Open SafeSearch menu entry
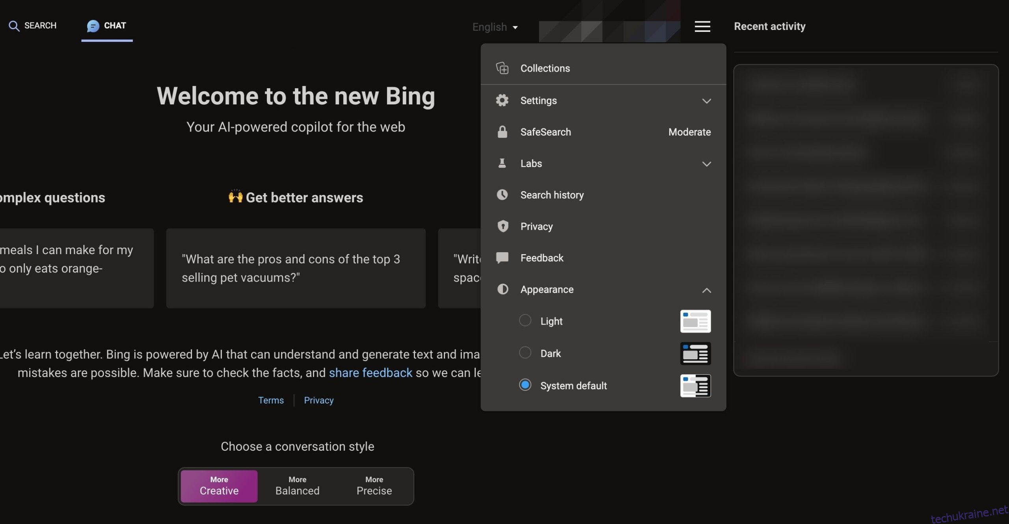1009x524 pixels. click(x=603, y=132)
